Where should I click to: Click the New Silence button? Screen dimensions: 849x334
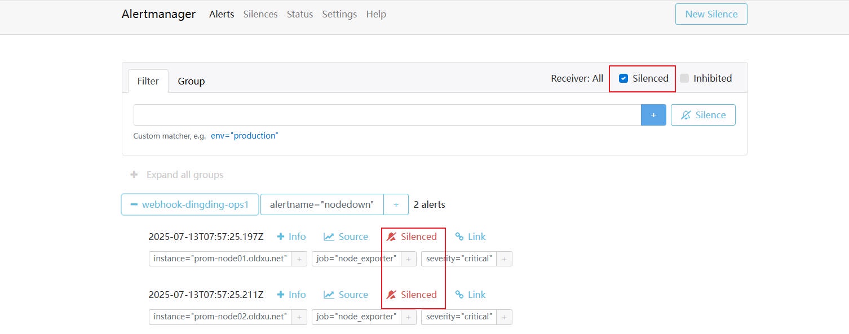coord(711,15)
